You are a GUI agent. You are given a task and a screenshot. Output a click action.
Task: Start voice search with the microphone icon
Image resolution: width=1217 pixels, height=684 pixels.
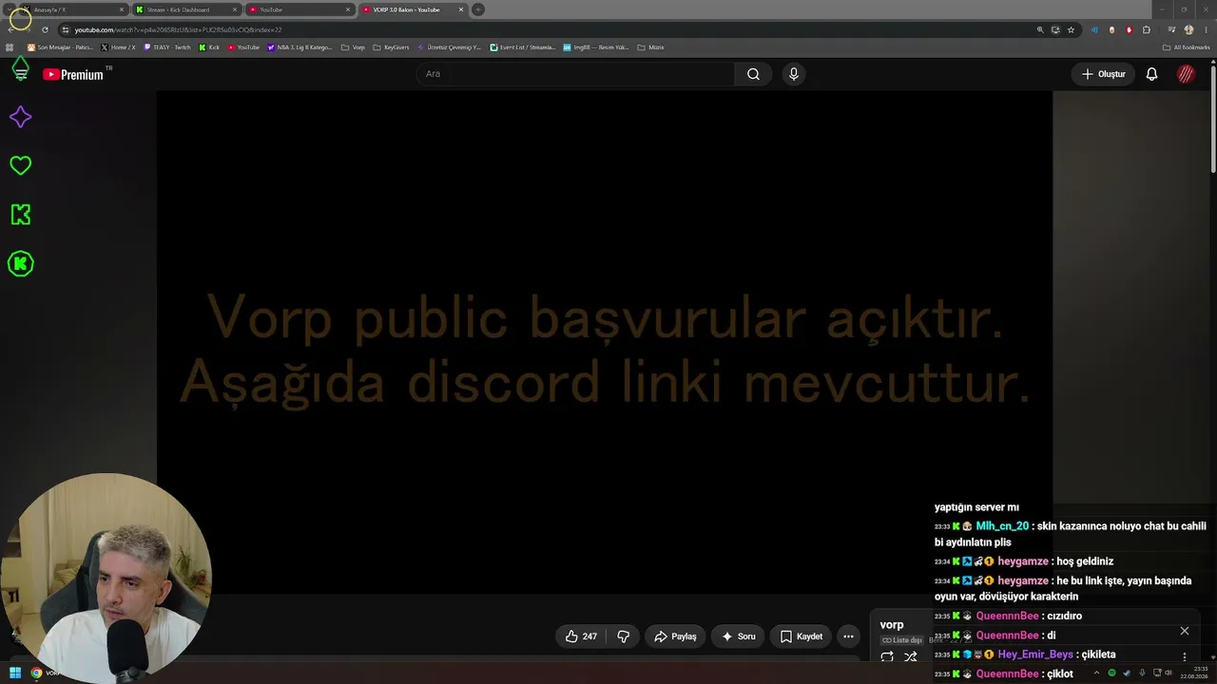click(794, 74)
